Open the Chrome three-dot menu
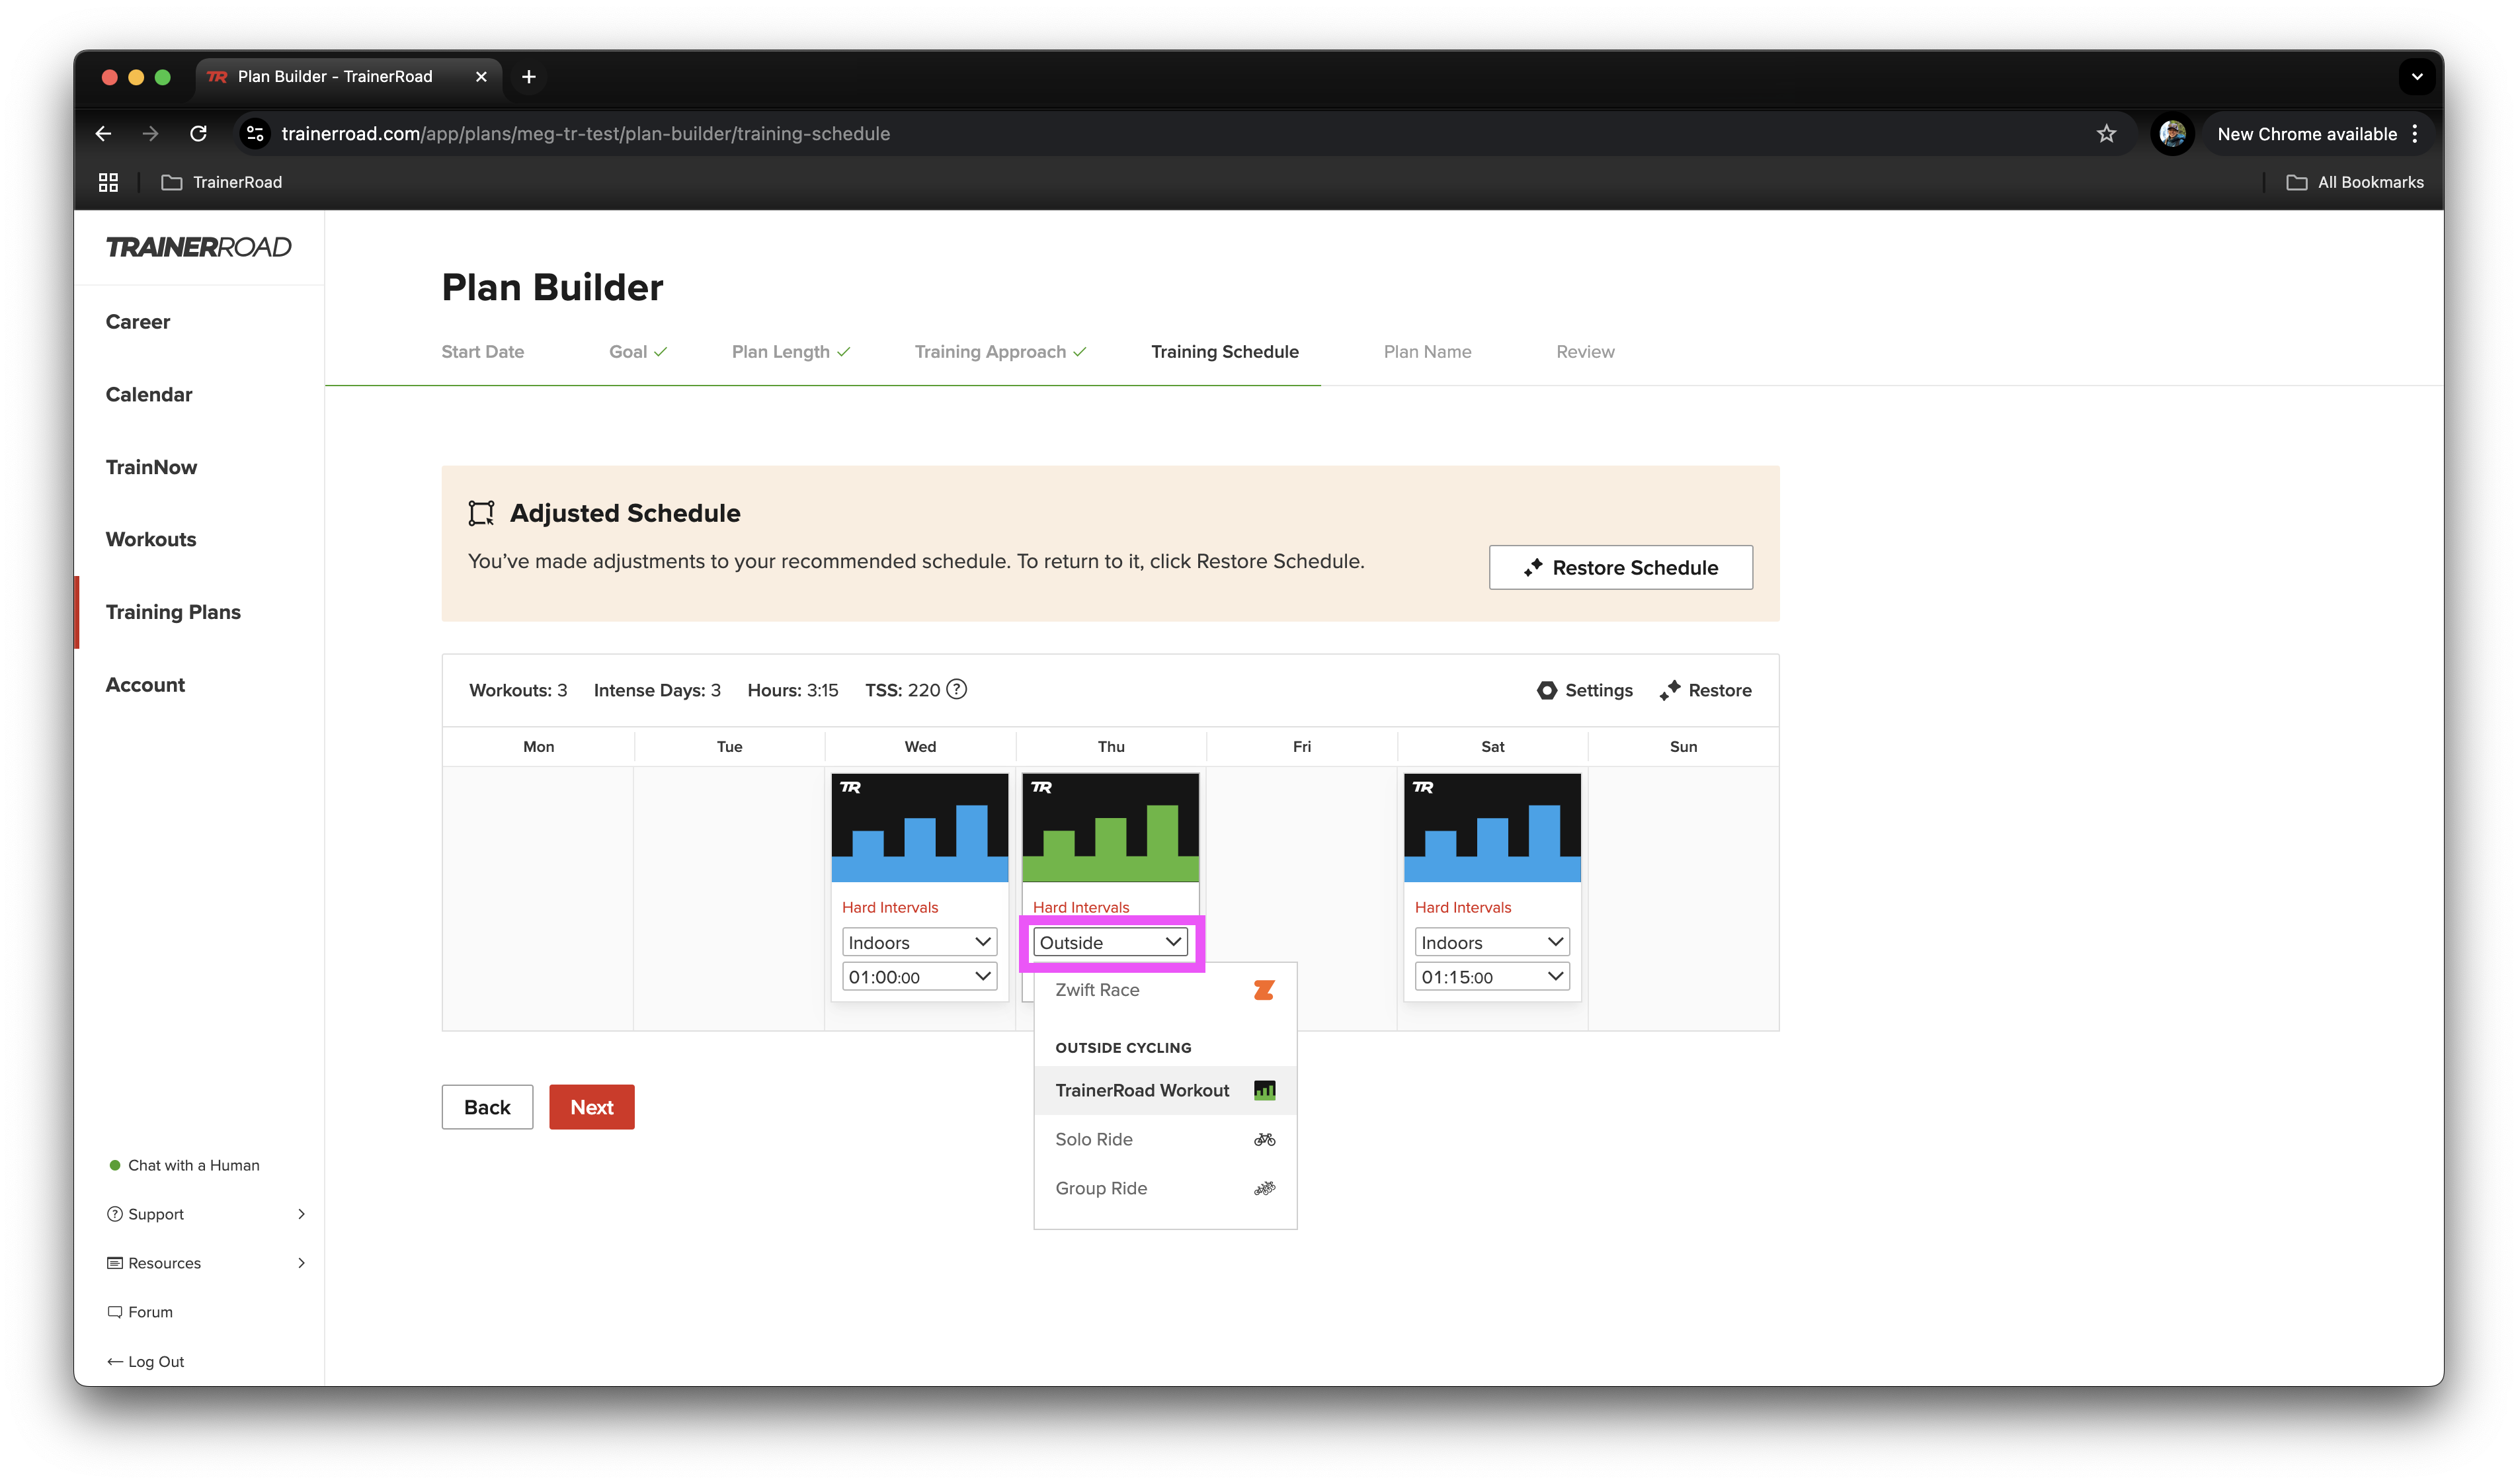 point(2415,134)
